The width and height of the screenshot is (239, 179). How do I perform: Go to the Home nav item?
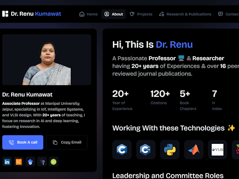click(x=88, y=14)
